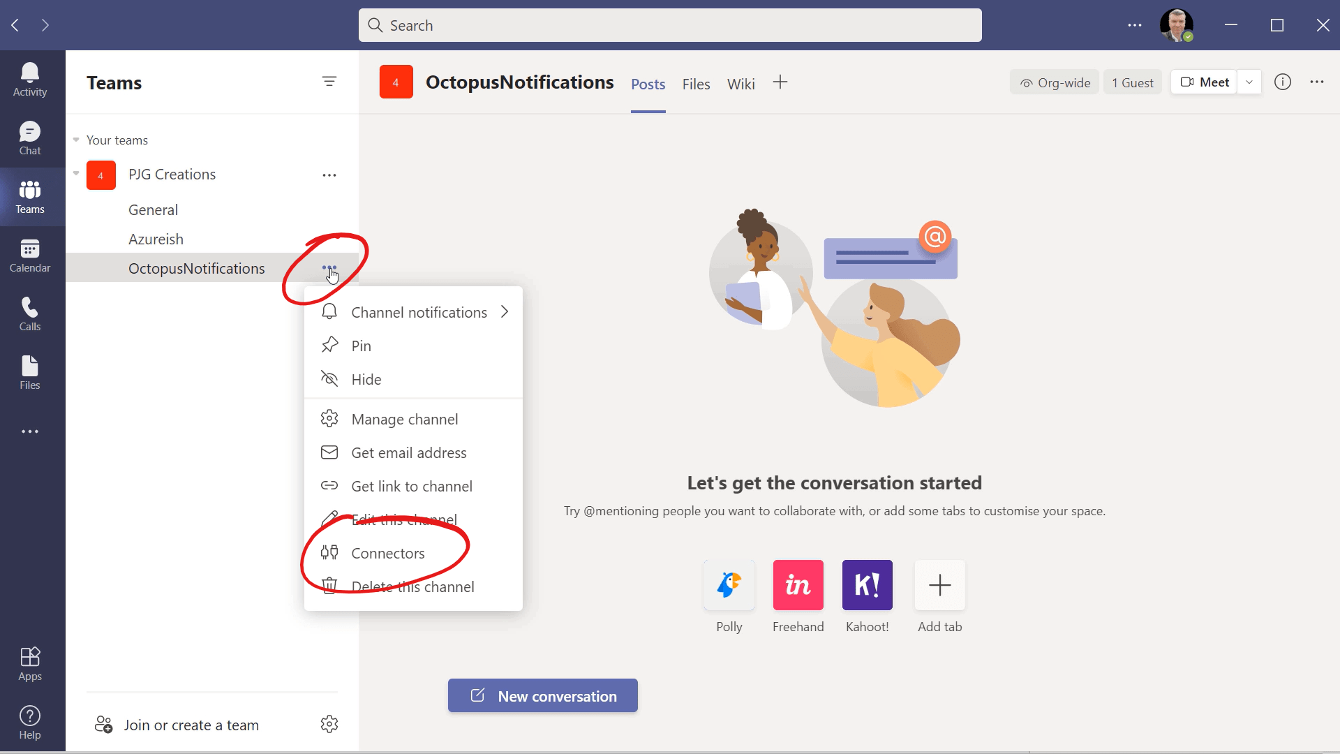Go back with the back arrow
The width and height of the screenshot is (1340, 754).
[x=15, y=25]
